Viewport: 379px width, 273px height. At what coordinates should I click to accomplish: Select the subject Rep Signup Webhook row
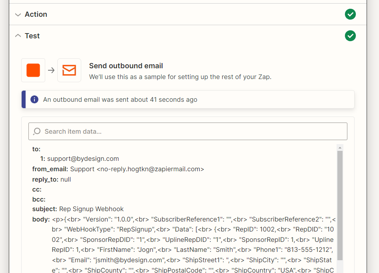[x=78, y=209]
